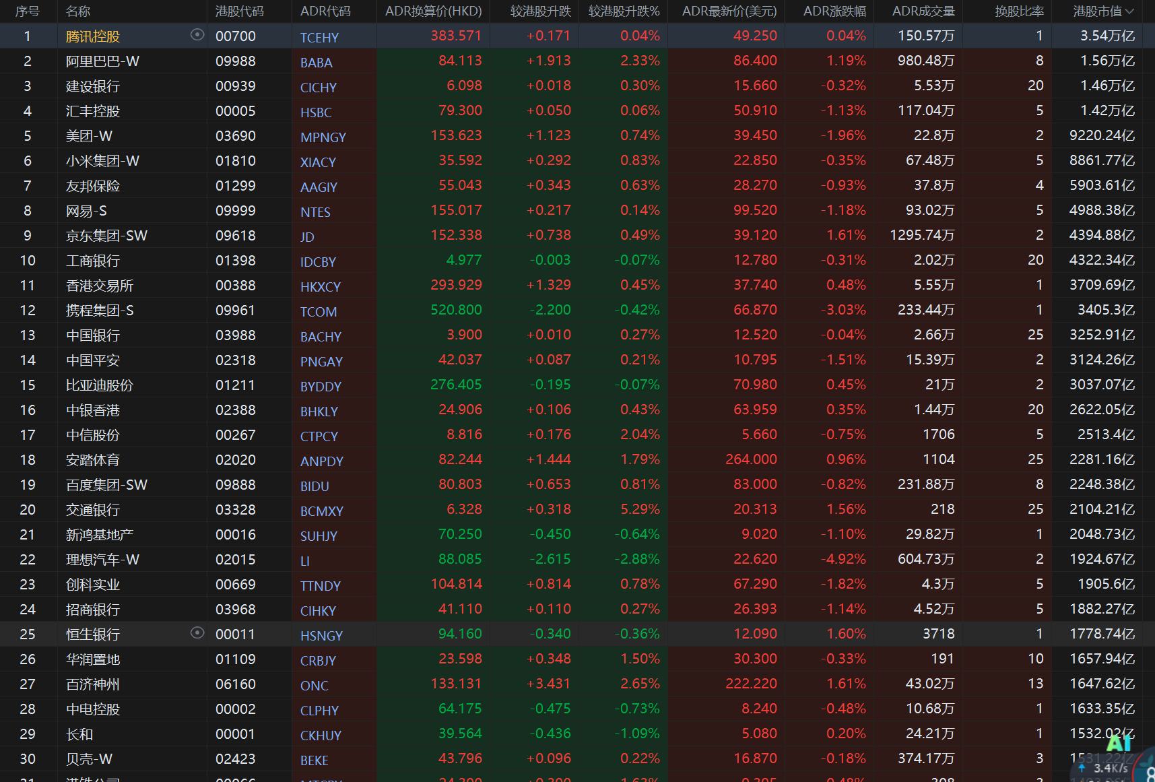Sort by ADR代码 column header
The image size is (1155, 782).
[325, 11]
